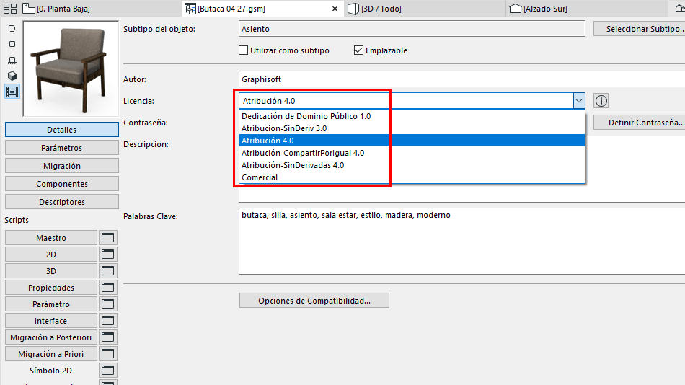Collapse the Licencia dropdown arrow
This screenshot has width=685, height=385.
579,101
